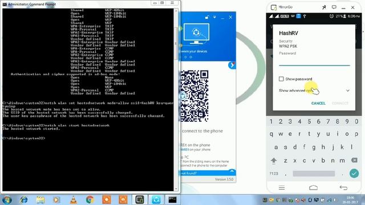365x205 pixels.
Task: Switch to SHAREit via its taskbar icon
Action: pos(156,200)
